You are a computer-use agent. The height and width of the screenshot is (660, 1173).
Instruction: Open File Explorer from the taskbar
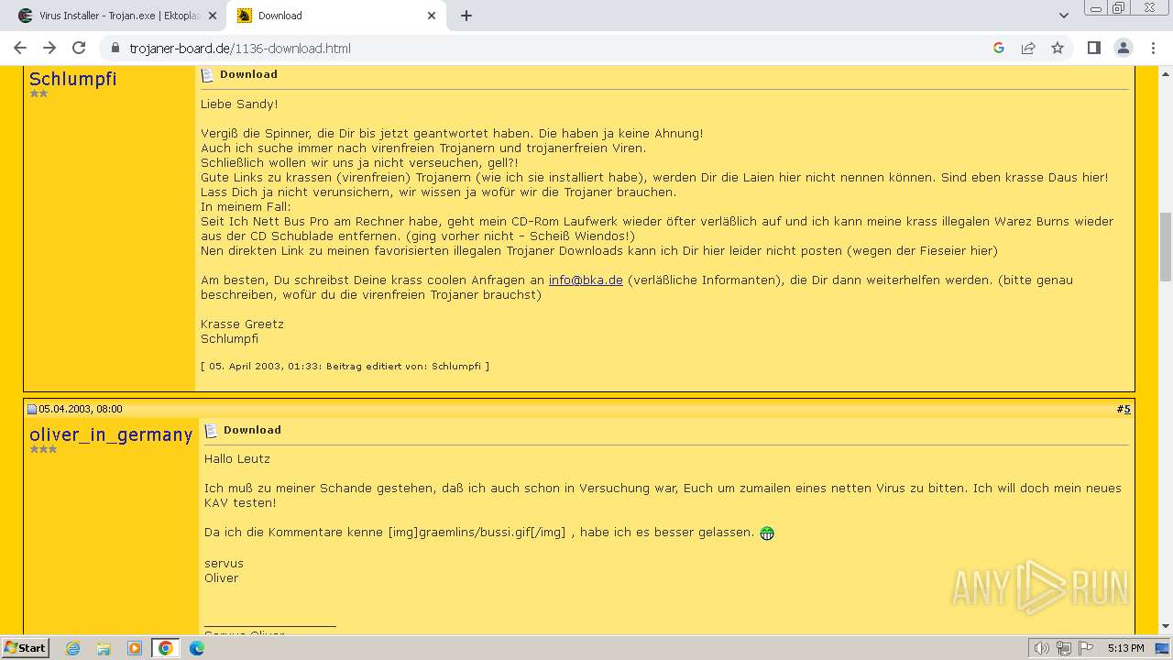(x=104, y=648)
